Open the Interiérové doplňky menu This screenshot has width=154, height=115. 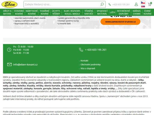(123, 12)
